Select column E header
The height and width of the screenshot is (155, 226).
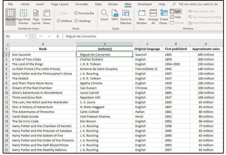coord(206,44)
